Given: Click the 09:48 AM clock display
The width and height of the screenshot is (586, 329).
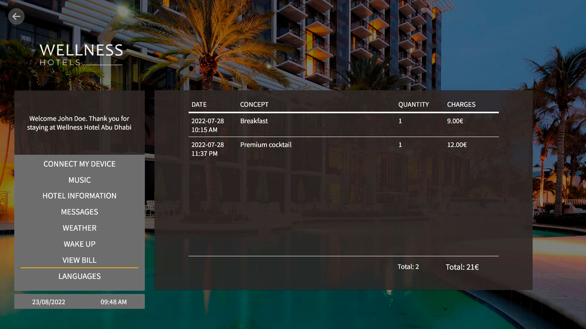Looking at the screenshot, I should (114, 302).
